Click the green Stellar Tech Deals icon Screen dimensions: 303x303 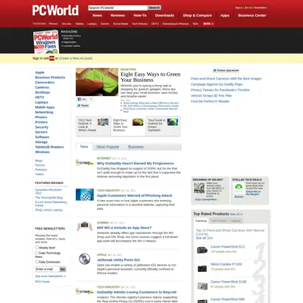click(x=239, y=187)
